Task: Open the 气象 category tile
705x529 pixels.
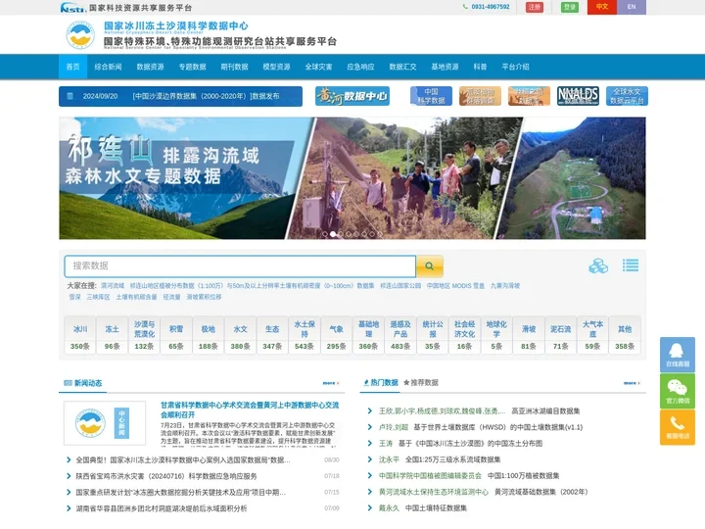Action: (x=336, y=335)
